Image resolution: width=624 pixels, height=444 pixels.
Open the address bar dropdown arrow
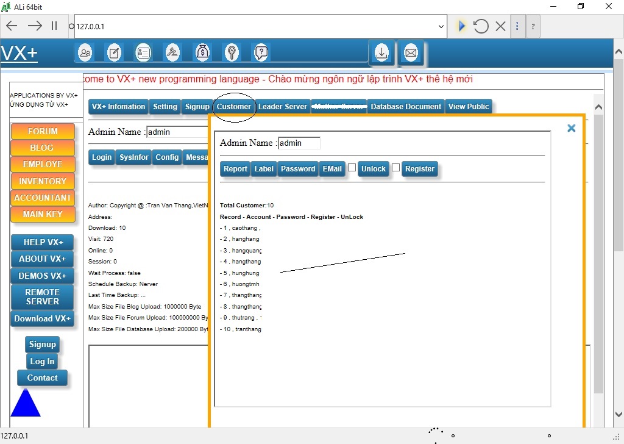441,26
